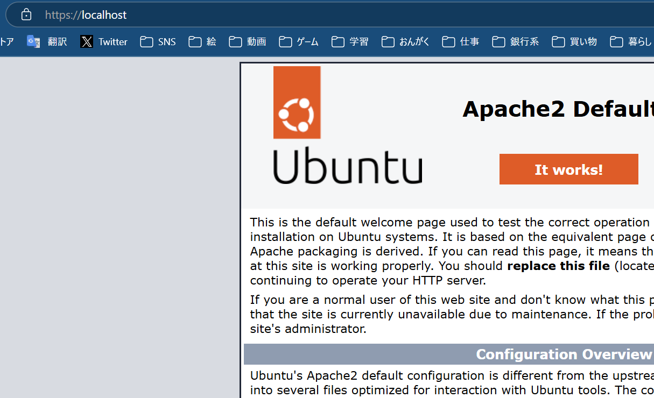The width and height of the screenshot is (654, 398).
Task: Click the X Twitter bookmark icon
Action: coord(87,41)
